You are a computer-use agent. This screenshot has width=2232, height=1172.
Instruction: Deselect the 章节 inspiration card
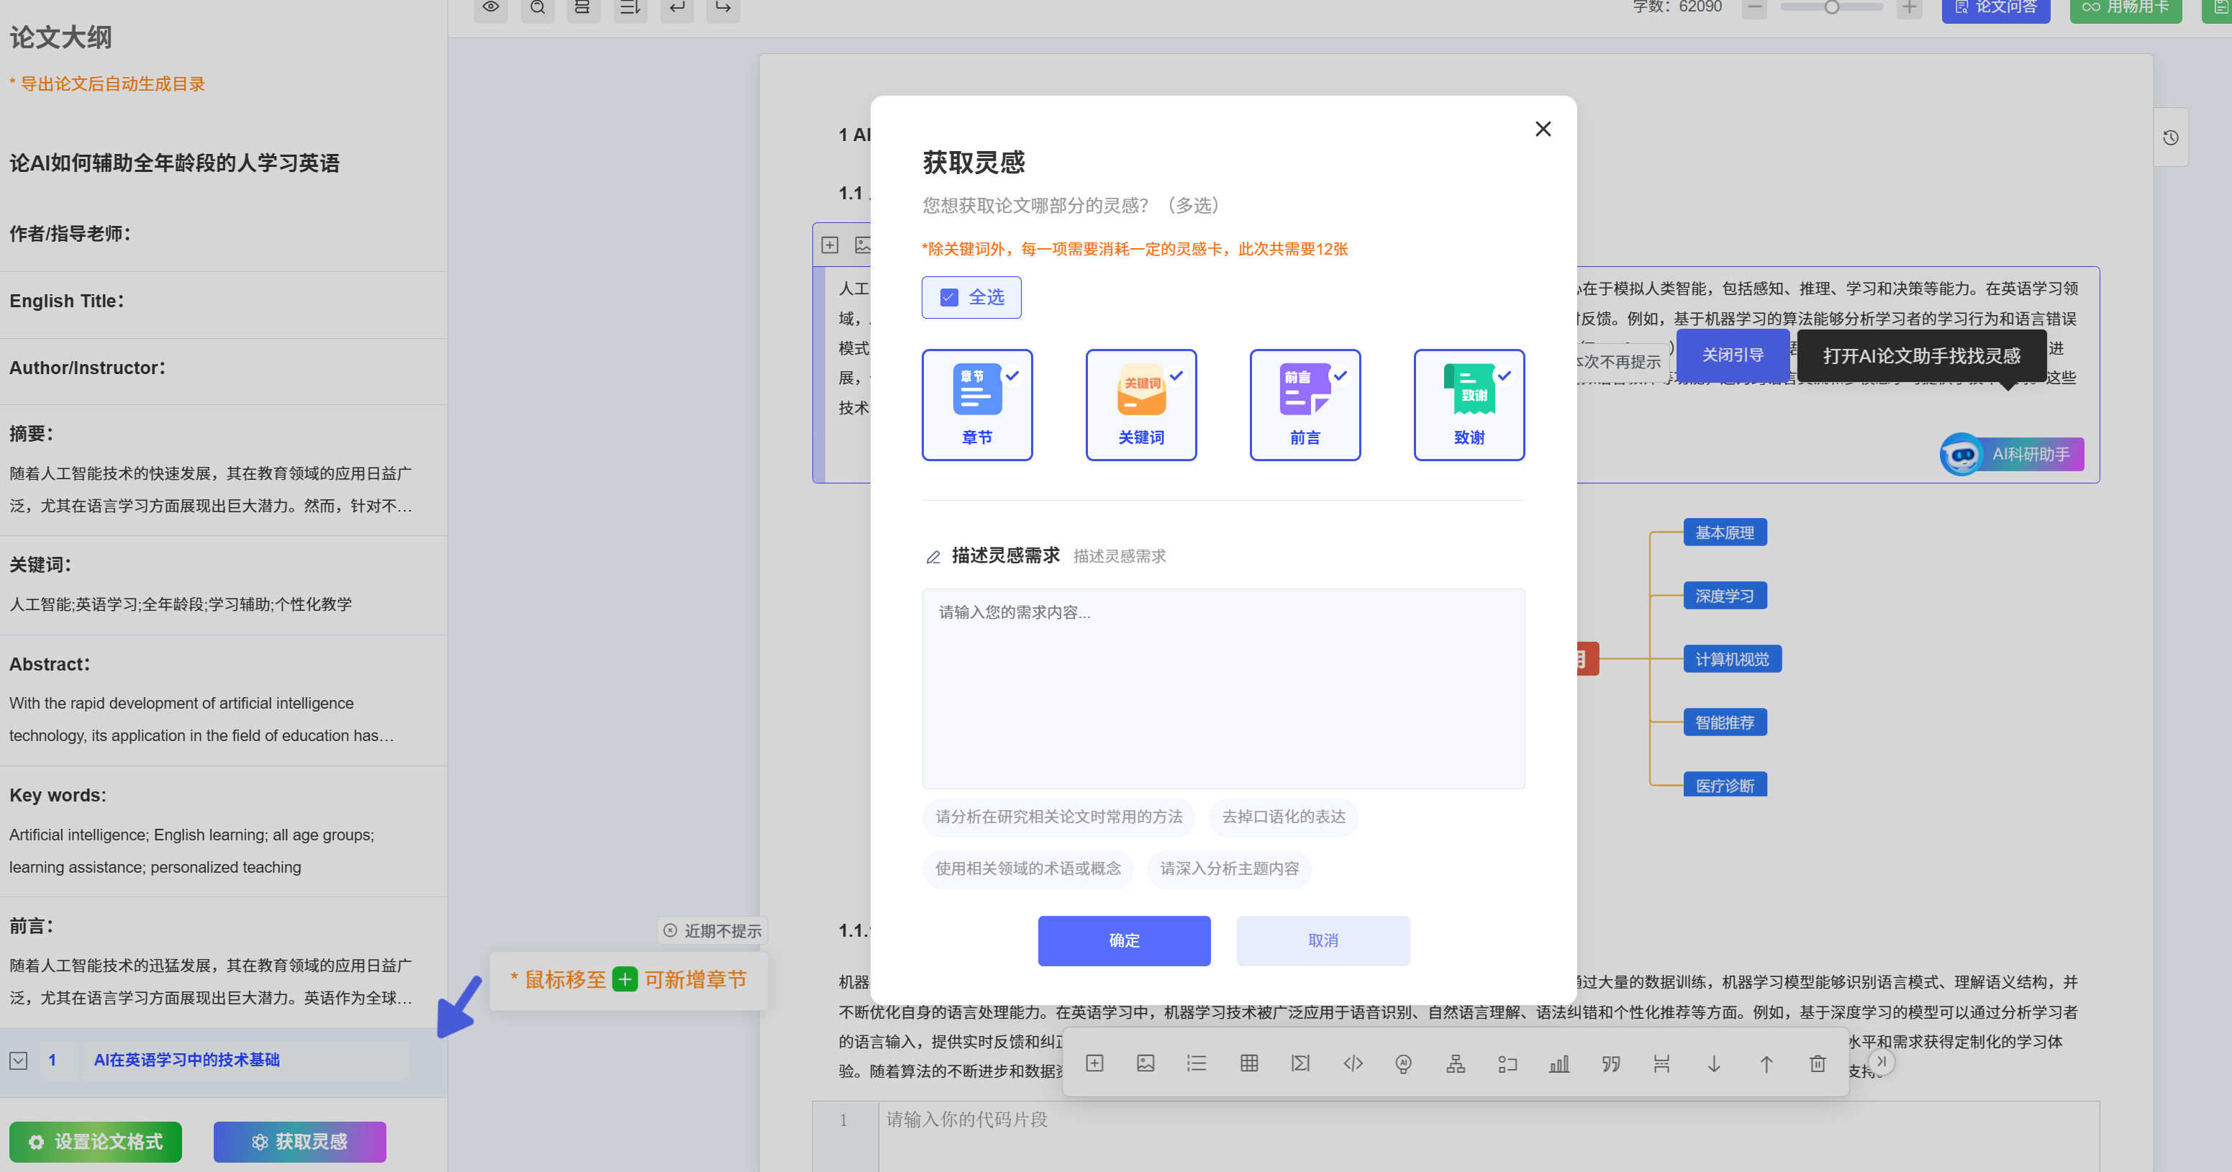coord(976,404)
